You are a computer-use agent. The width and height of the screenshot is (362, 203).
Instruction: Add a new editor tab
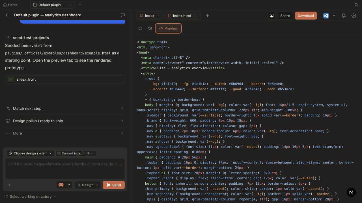click(x=207, y=16)
